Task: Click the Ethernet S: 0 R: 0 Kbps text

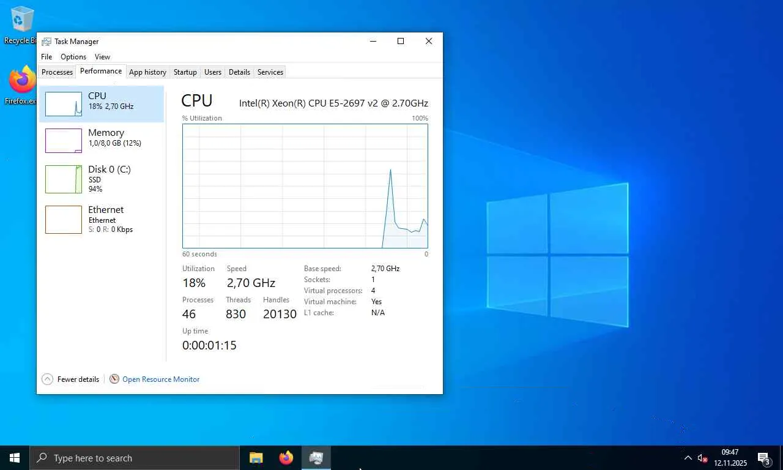Action: tap(110, 229)
